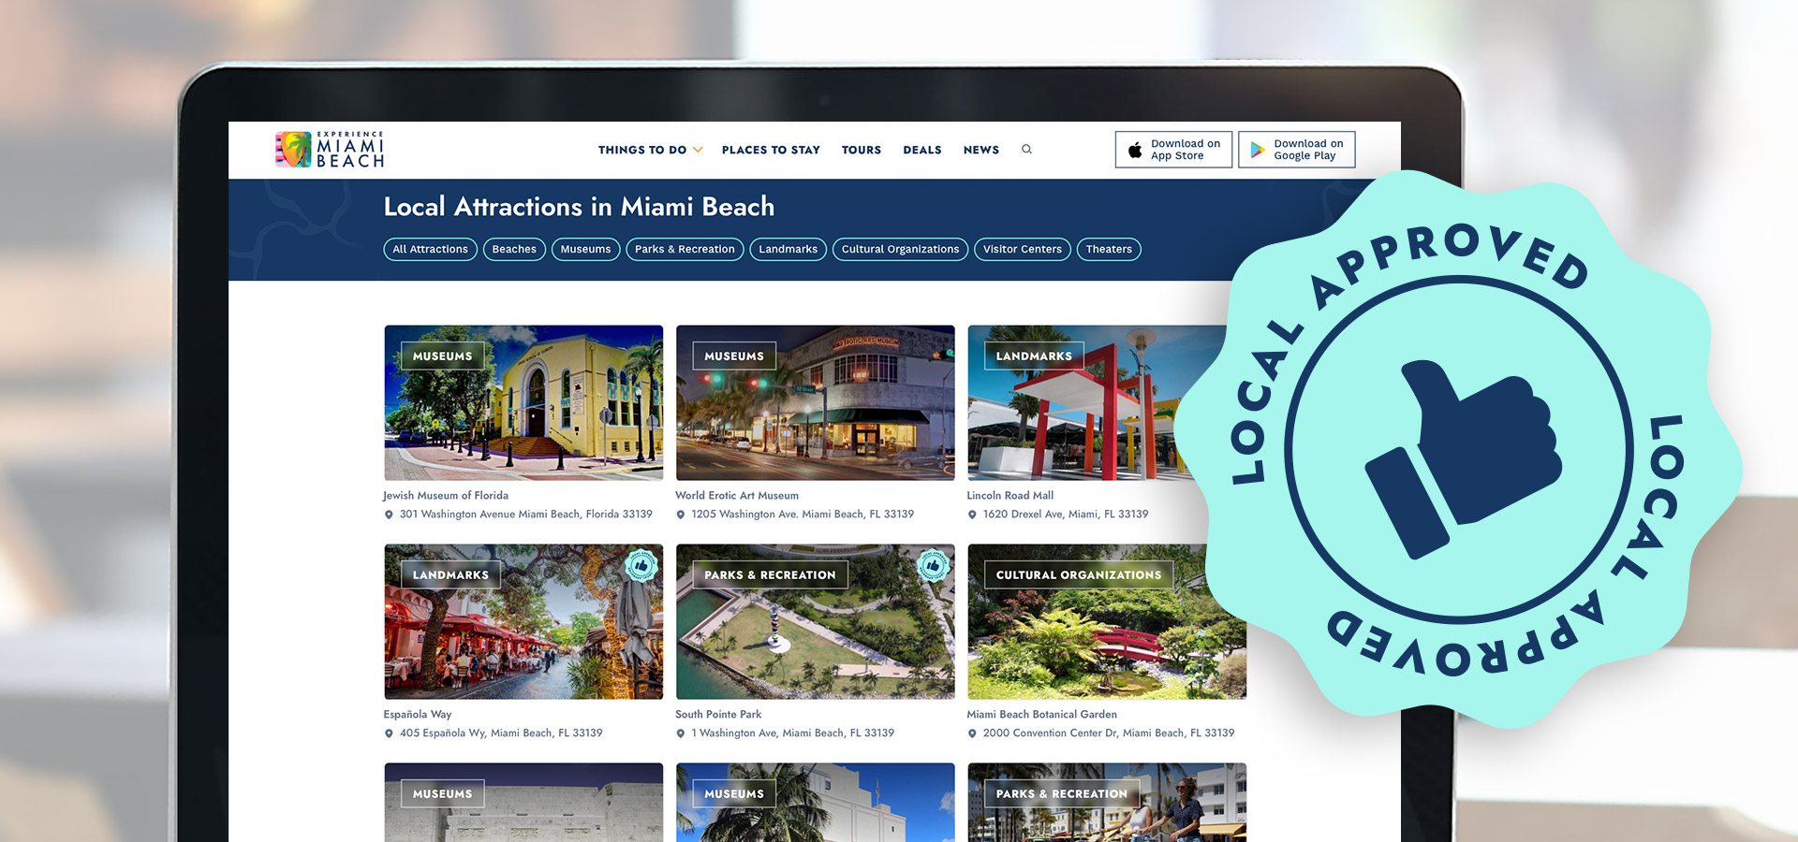This screenshot has height=842, width=1798.
Task: Click South Pointe Park title link
Action: 718,715
